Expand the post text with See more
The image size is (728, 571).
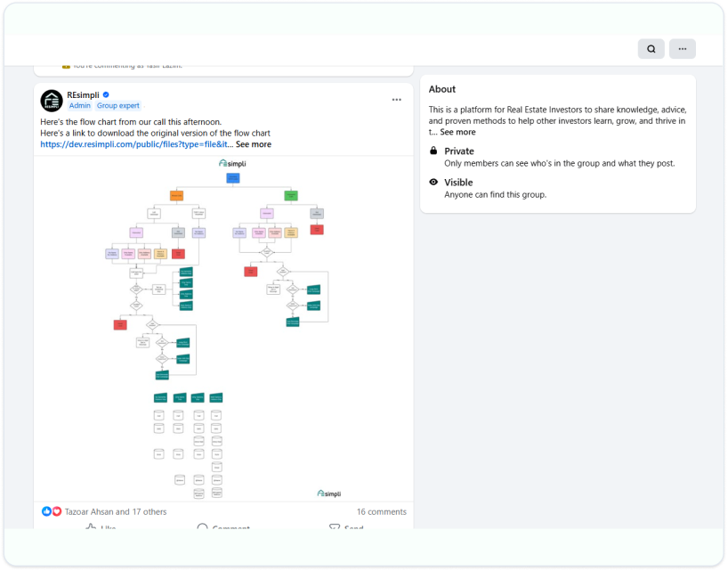point(254,144)
